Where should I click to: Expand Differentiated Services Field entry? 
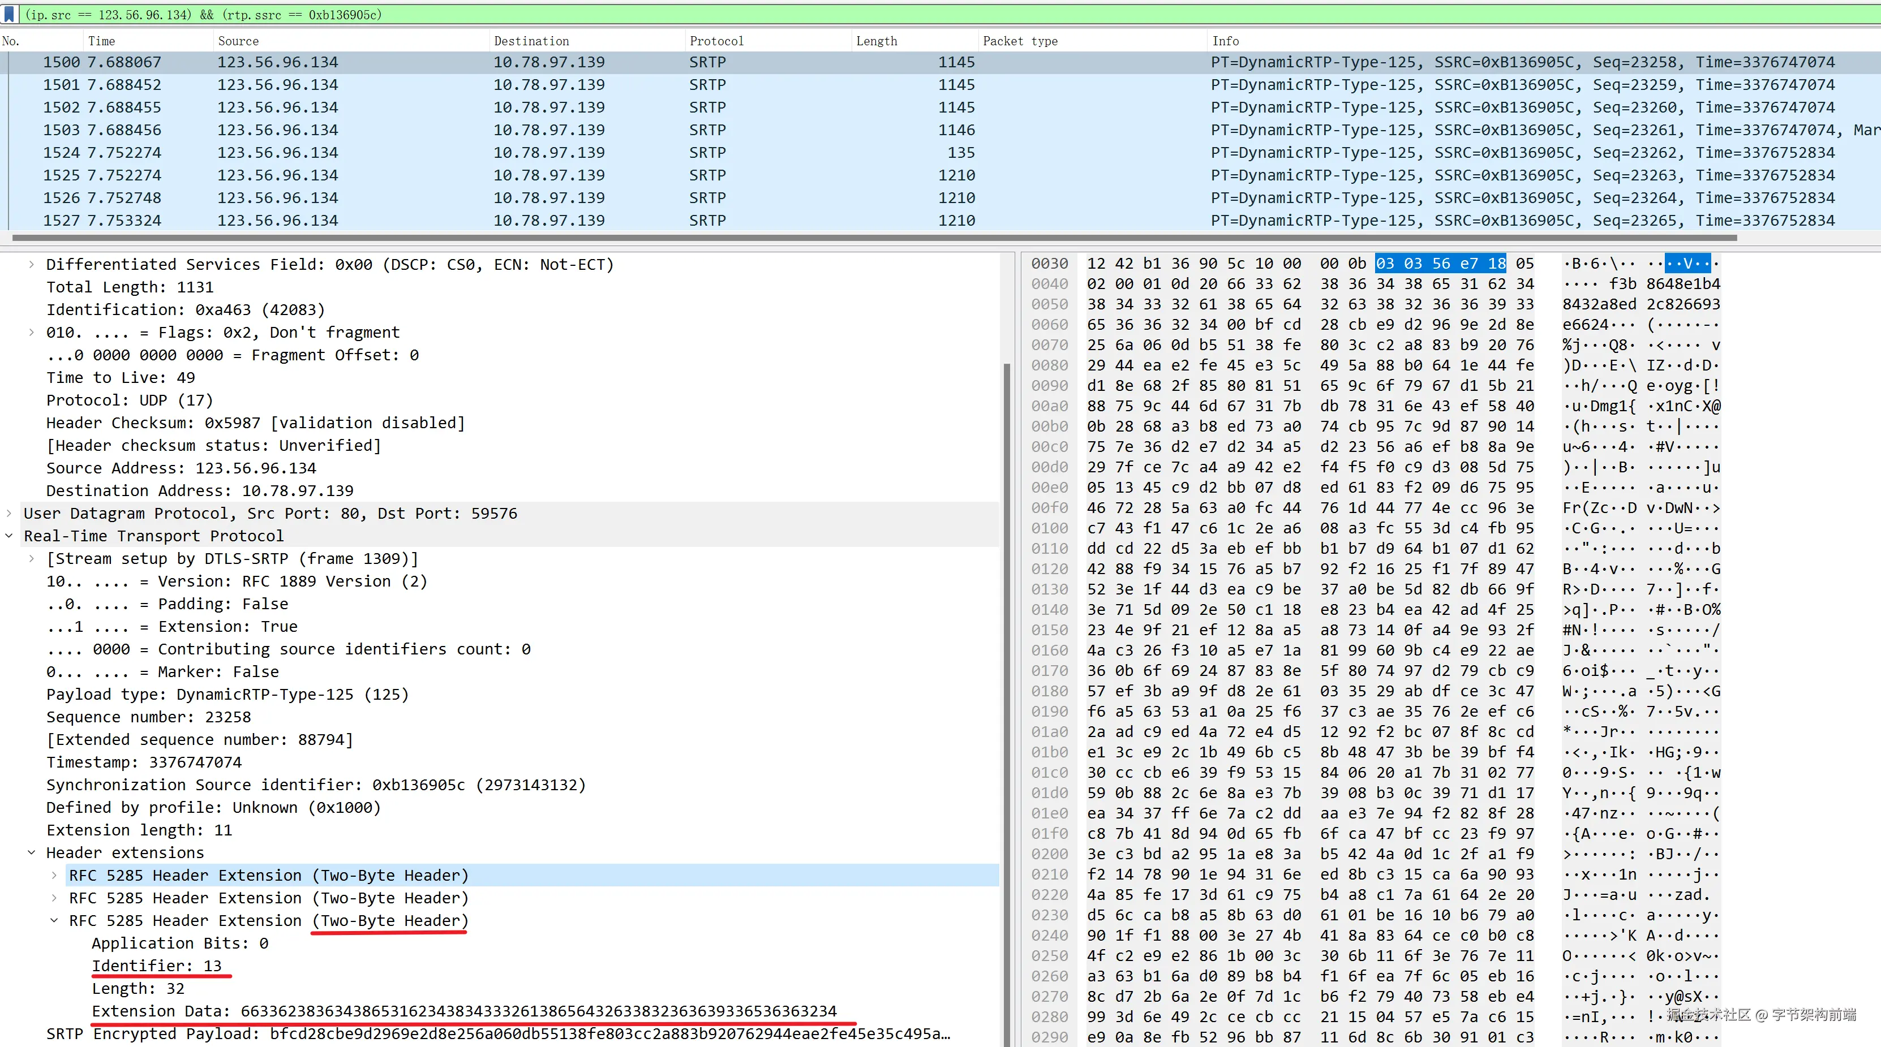(31, 264)
